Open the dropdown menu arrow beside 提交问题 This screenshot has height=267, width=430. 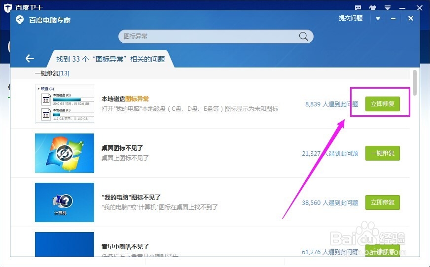pyautogui.click(x=378, y=19)
